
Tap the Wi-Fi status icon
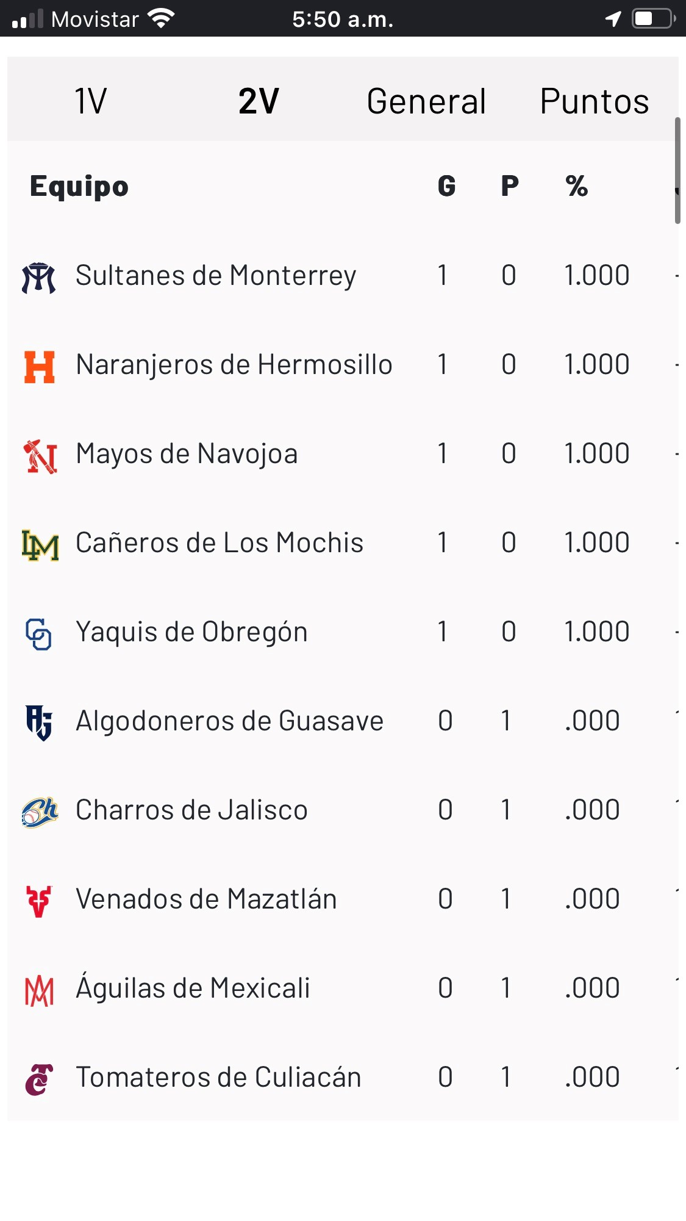tap(162, 19)
